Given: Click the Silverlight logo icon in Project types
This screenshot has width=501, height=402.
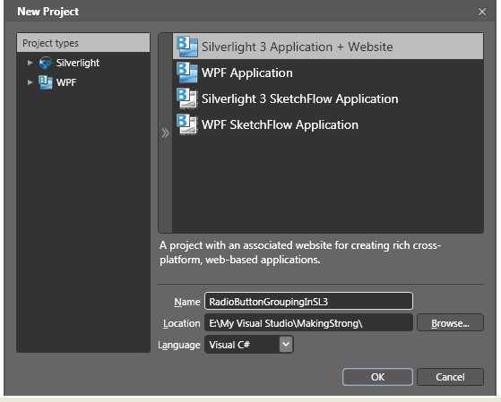Looking at the screenshot, I should tap(46, 63).
